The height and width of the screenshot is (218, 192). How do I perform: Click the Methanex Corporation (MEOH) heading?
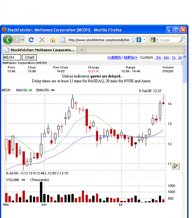25,63
